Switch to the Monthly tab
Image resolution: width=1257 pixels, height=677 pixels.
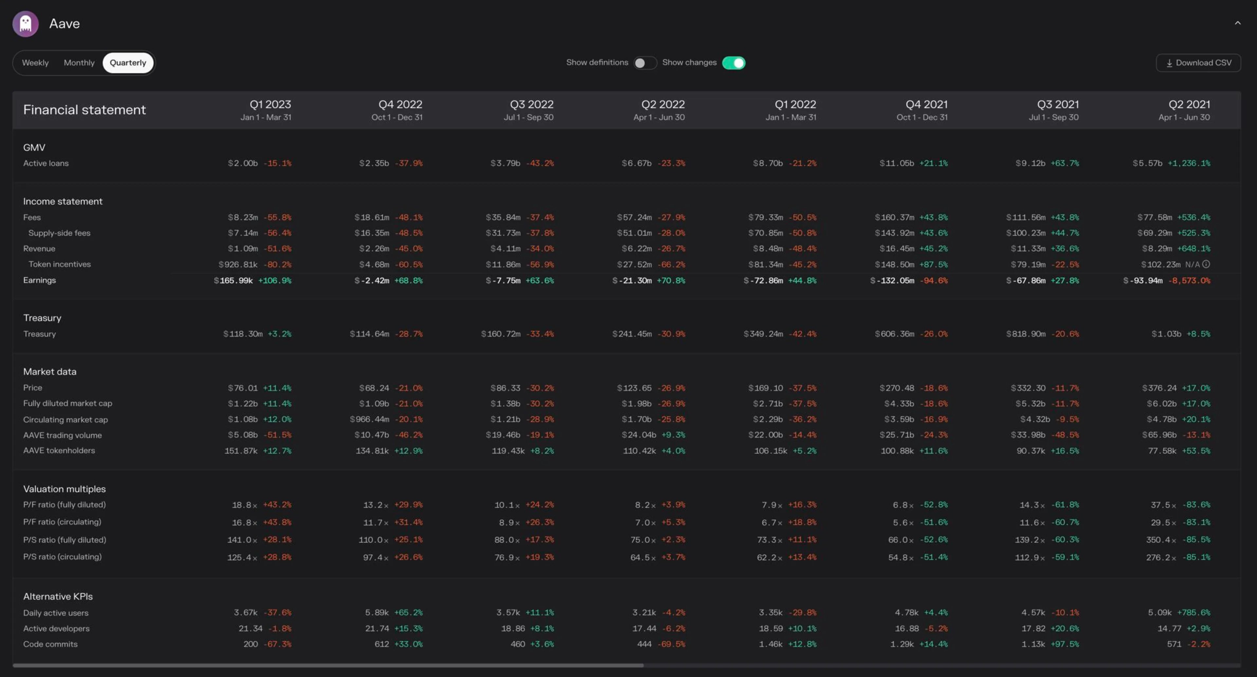point(79,63)
